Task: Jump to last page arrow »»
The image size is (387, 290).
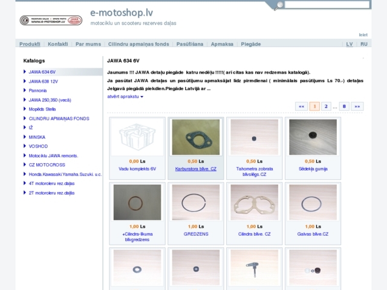Action: pyautogui.click(x=357, y=106)
